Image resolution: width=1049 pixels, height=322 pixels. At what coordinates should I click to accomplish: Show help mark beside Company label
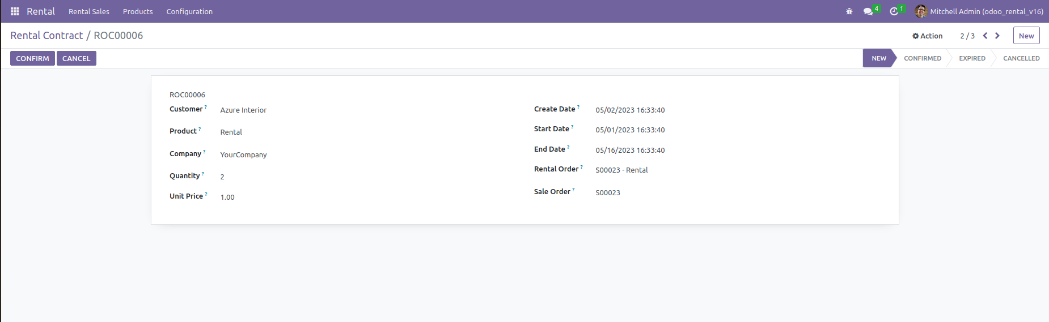point(204,152)
